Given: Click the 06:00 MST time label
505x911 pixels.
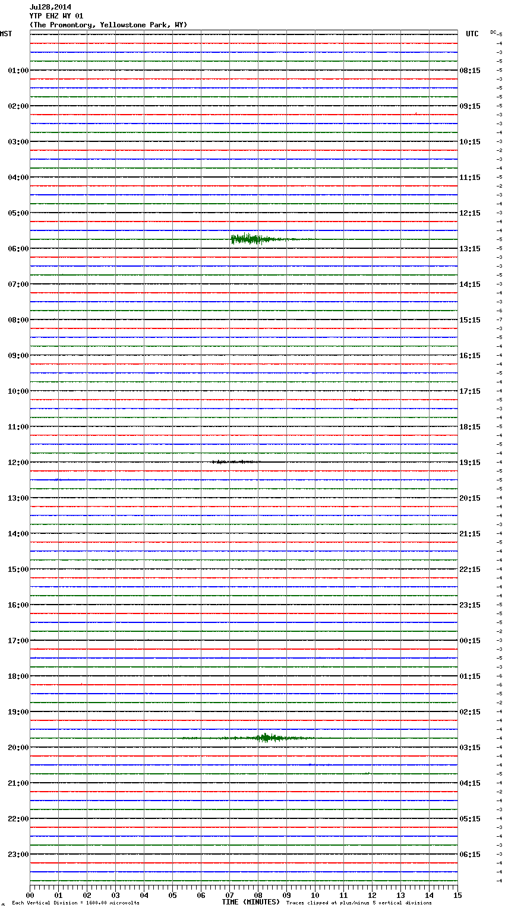Looking at the screenshot, I should [x=18, y=249].
